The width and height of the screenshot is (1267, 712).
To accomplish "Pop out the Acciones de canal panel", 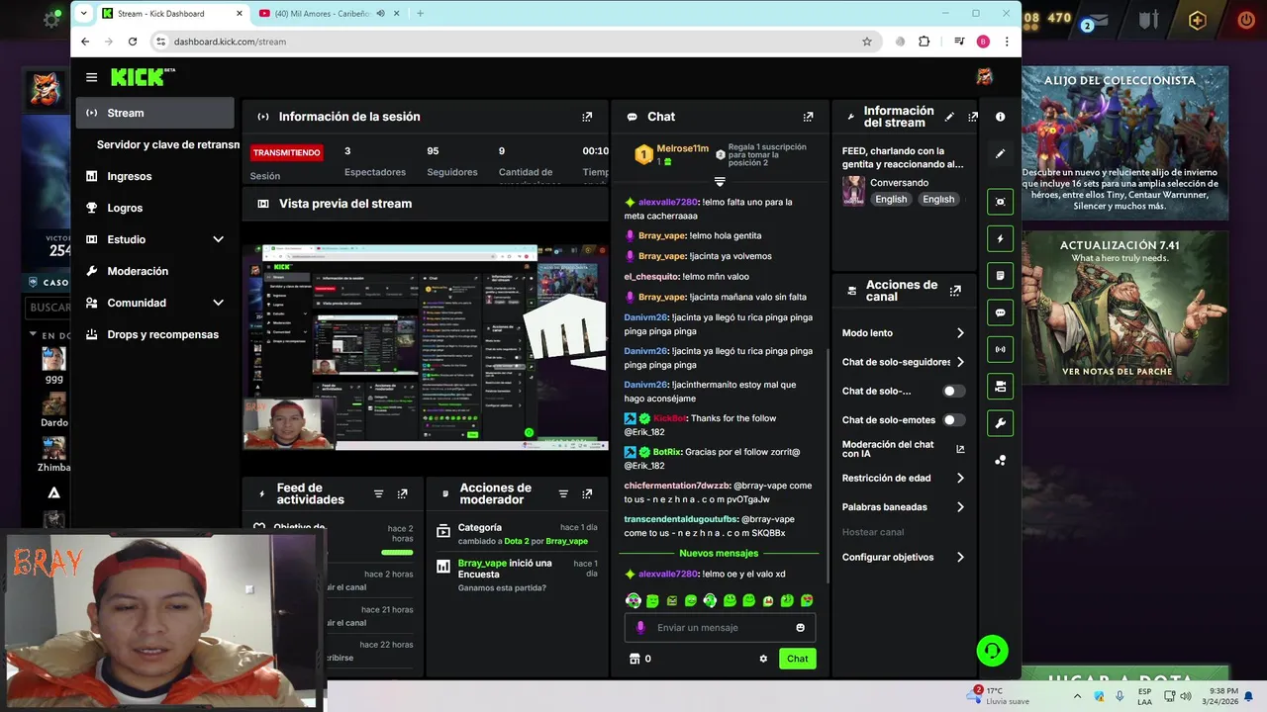I will 955,291.
